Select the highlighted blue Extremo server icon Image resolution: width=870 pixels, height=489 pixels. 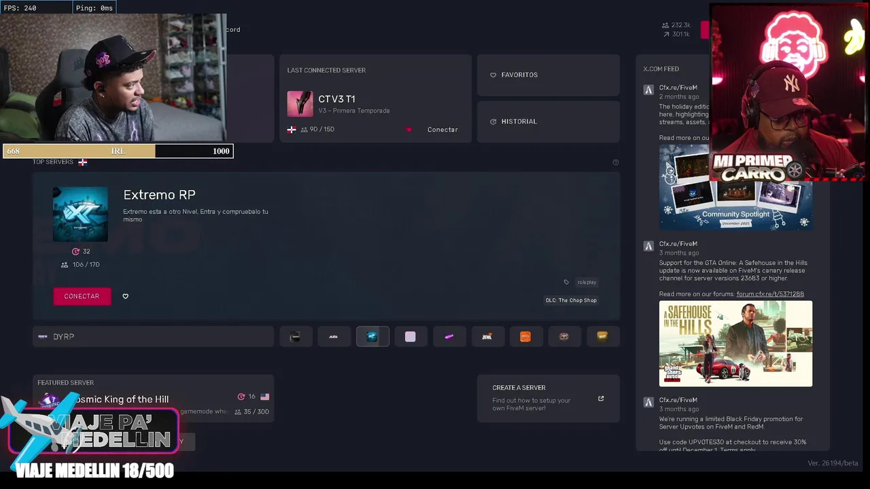(x=372, y=336)
